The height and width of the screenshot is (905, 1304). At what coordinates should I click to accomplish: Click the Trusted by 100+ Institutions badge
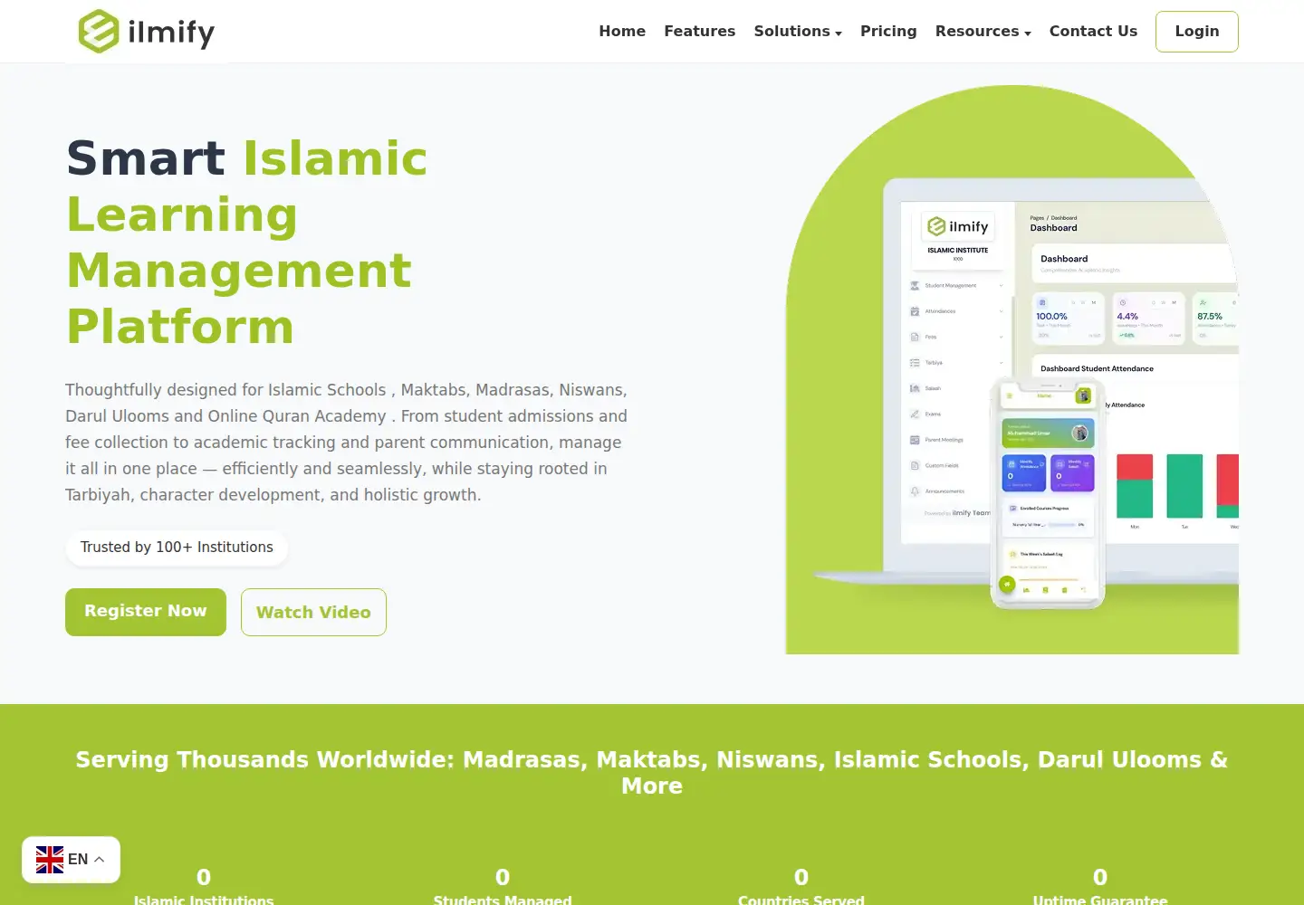click(177, 548)
